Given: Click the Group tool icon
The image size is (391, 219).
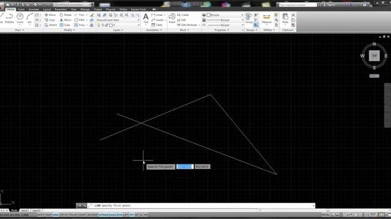Looking at the screenshot, I should (249, 18).
